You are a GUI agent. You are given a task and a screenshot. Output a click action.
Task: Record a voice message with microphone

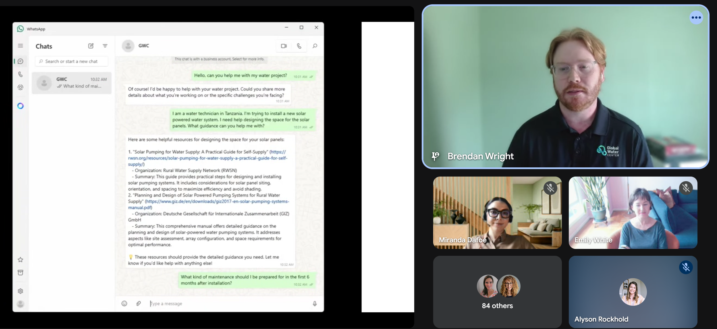315,303
